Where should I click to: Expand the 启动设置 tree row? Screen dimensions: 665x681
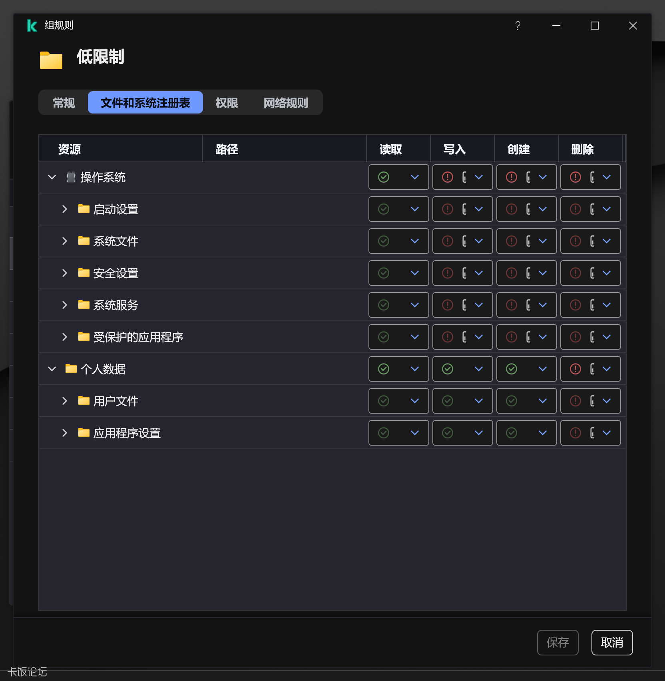(65, 209)
